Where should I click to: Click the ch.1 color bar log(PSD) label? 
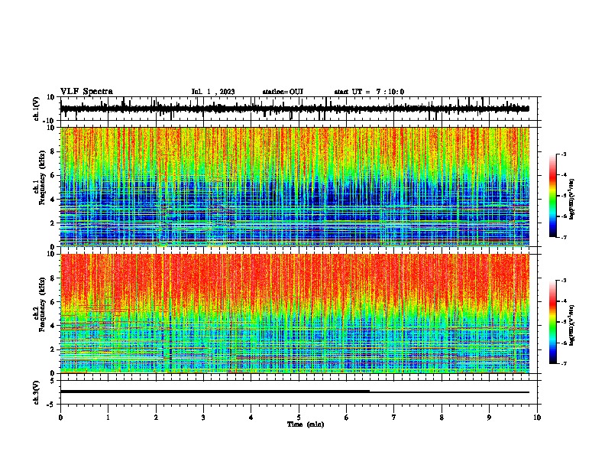572,200
